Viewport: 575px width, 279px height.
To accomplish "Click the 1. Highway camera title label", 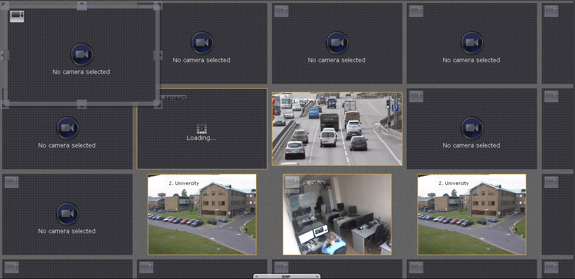I will click(306, 101).
